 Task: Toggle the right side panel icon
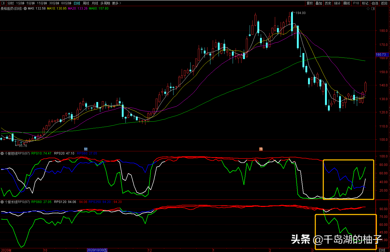click(373, 9)
